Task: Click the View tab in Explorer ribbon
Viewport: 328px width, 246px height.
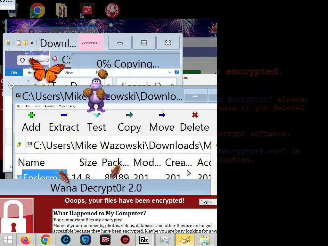Action: coord(69,73)
